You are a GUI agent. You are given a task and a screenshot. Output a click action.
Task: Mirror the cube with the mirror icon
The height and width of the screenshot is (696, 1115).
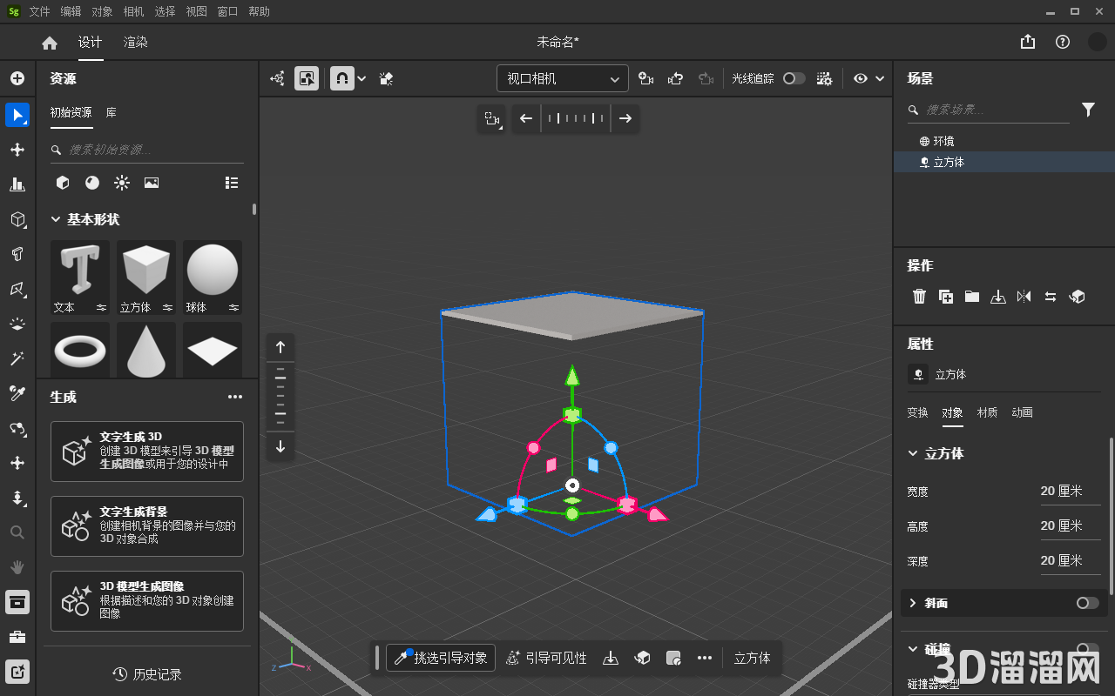click(1024, 296)
